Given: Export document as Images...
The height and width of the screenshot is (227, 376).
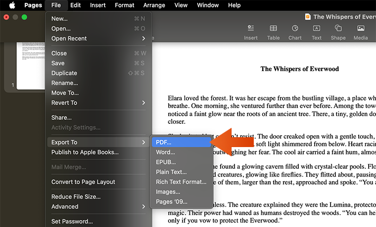Looking at the screenshot, I should [x=182, y=191].
